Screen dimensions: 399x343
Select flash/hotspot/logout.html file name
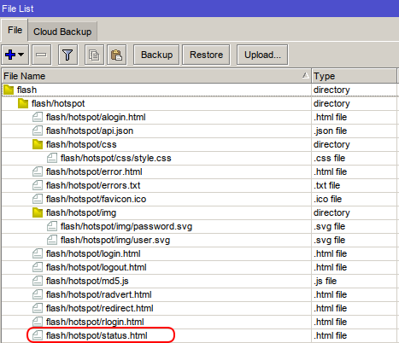pos(97,267)
